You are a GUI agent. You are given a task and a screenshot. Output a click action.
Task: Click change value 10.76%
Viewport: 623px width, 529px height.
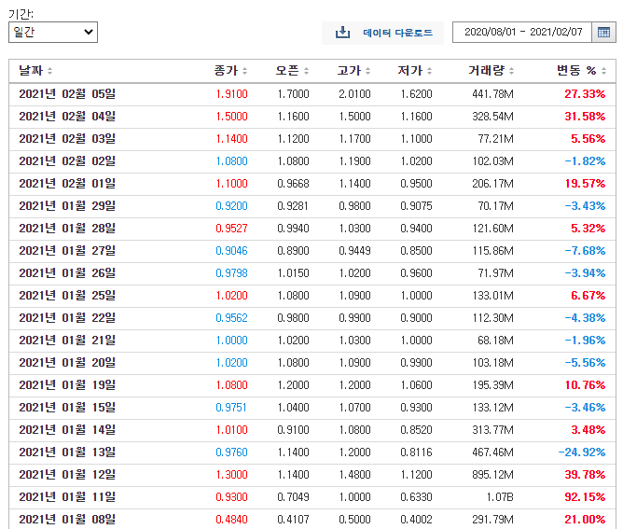(x=585, y=385)
